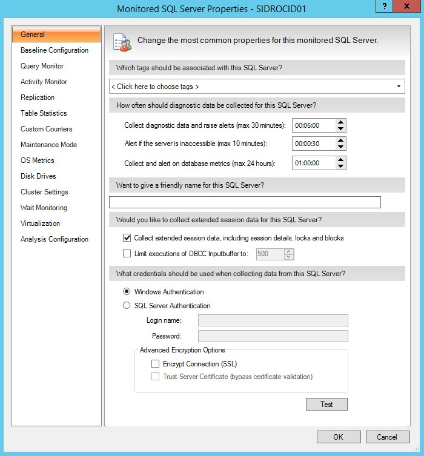The image size is (424, 456).
Task: Click the help question mark button
Action: 385,6
